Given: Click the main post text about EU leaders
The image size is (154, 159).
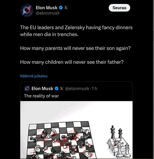Looking at the screenshot, I should click(x=76, y=31).
